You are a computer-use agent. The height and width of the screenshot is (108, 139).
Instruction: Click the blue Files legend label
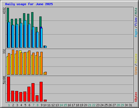point(136,22)
